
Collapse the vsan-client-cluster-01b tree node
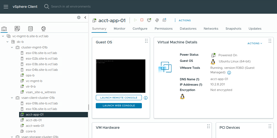[12, 98]
